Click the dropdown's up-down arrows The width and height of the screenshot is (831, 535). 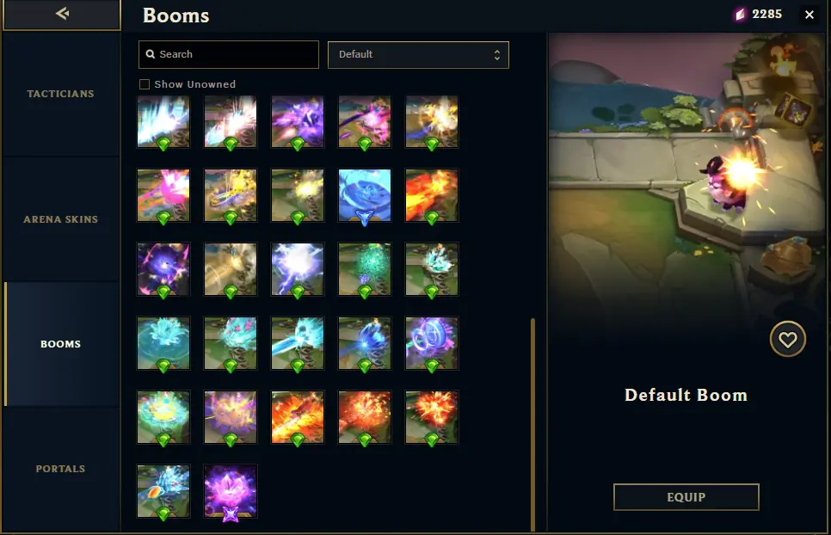point(496,54)
